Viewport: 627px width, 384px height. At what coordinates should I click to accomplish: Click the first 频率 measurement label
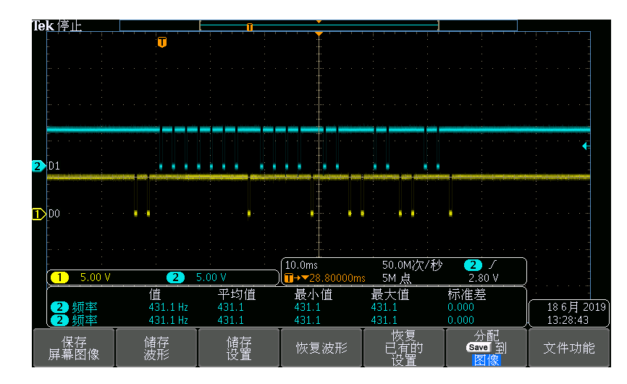point(85,307)
